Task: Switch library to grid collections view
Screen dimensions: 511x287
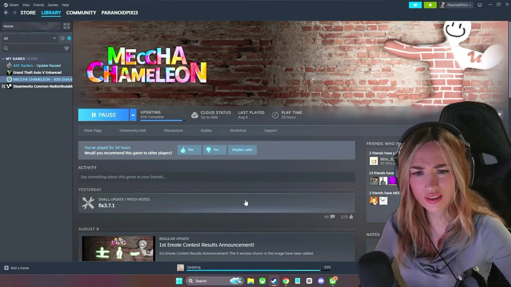Action: pos(66,26)
